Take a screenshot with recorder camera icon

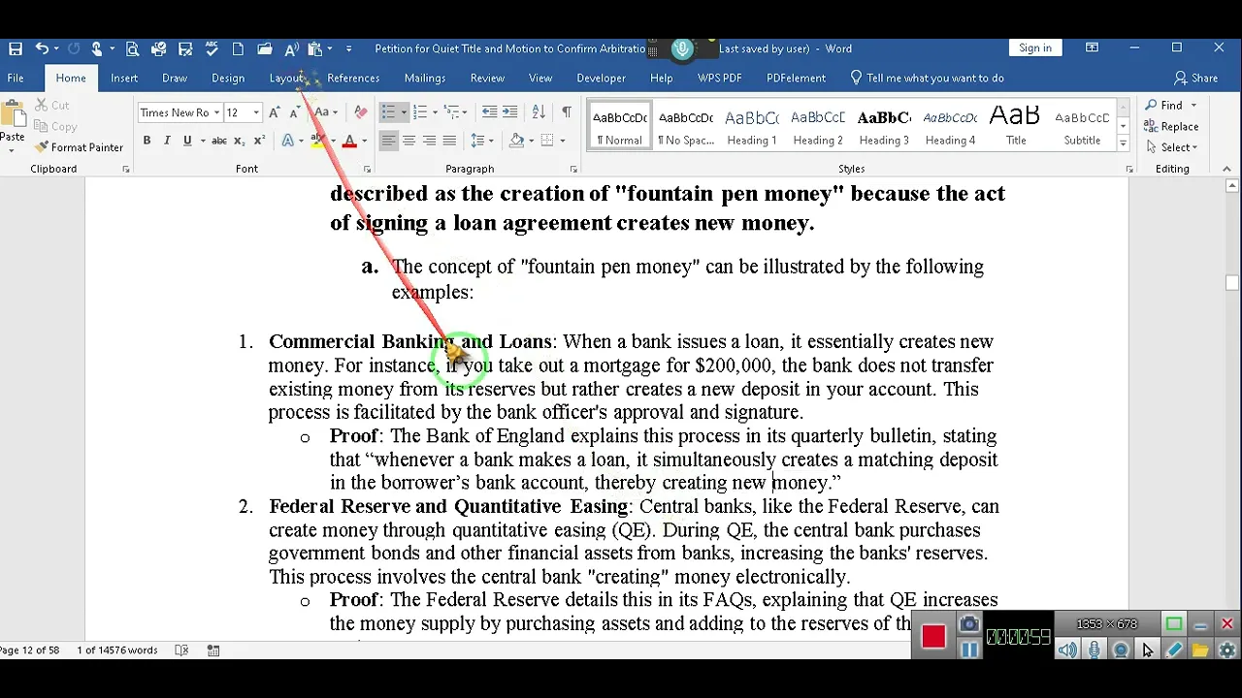click(x=969, y=624)
